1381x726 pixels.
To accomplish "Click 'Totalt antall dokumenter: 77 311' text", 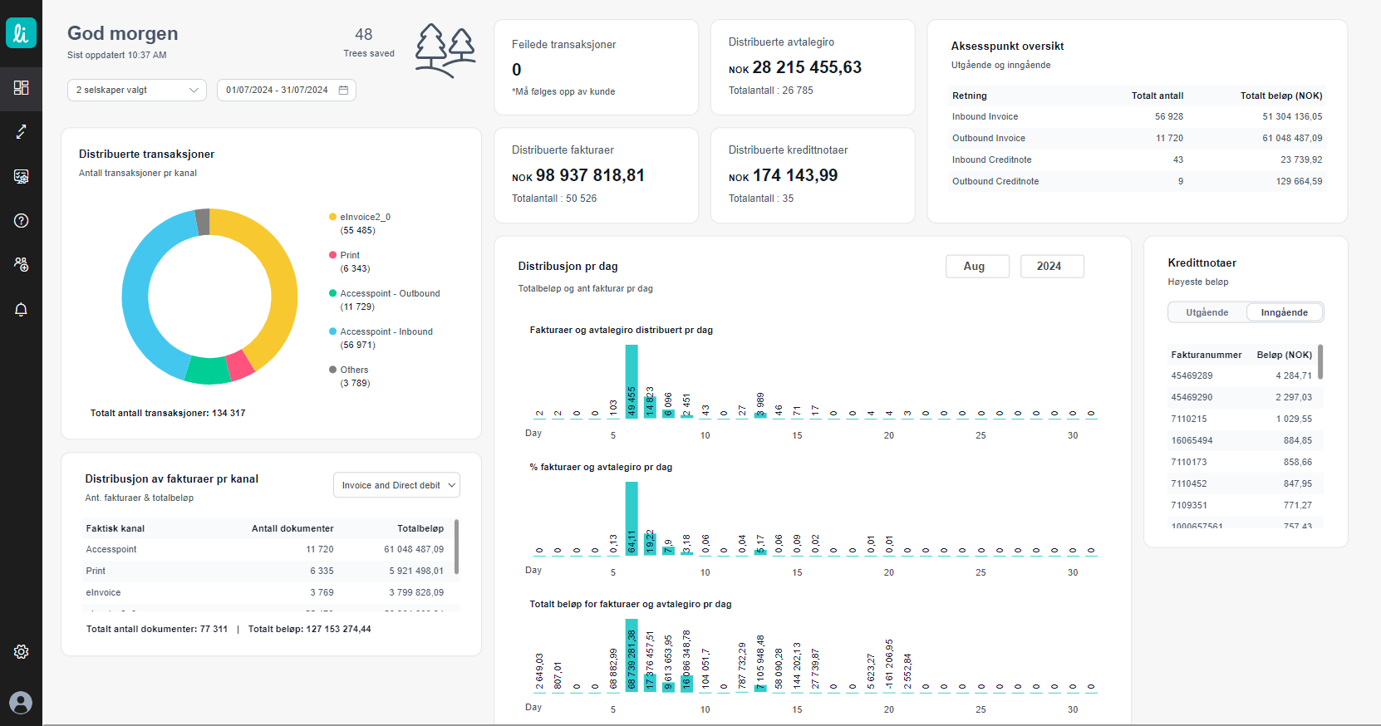I will pos(157,629).
